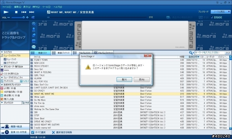Click 音楽 CD の作成 create CD button
The height and width of the screenshot is (139, 232).
click(x=15, y=132)
